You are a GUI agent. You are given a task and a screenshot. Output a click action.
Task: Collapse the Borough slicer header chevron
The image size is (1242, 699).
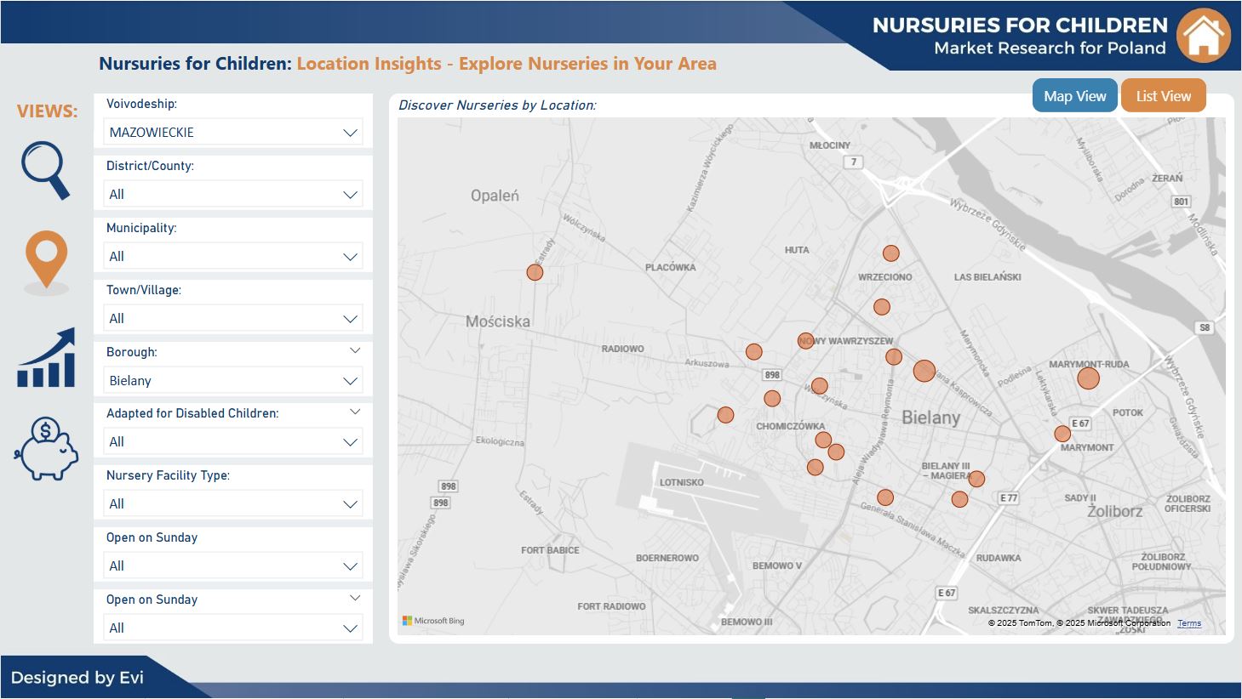pos(355,350)
